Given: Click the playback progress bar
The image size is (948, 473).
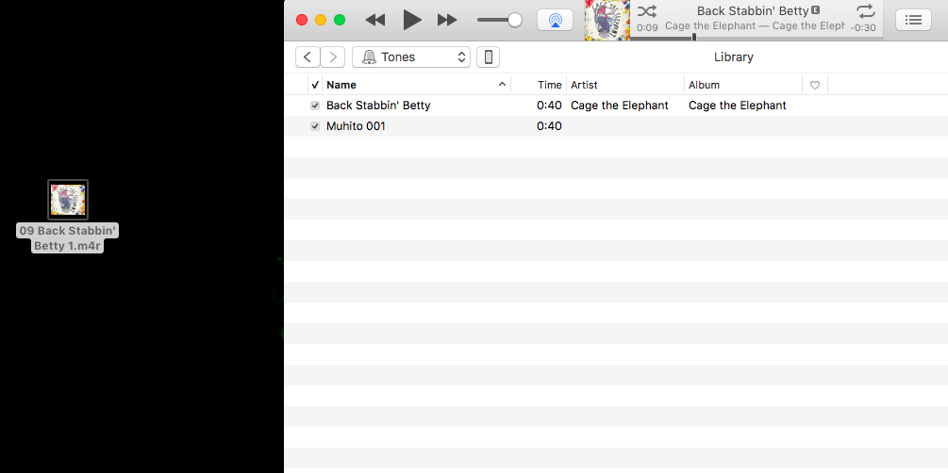Looking at the screenshot, I should click(x=757, y=38).
